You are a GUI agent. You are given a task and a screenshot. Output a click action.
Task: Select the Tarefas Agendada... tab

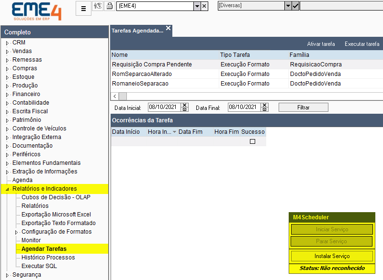[137, 31]
